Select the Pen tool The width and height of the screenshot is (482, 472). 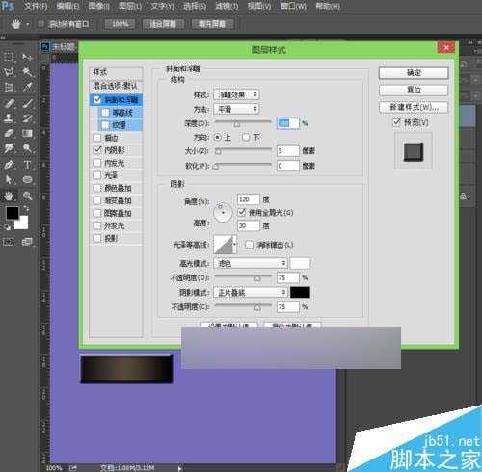point(9,165)
